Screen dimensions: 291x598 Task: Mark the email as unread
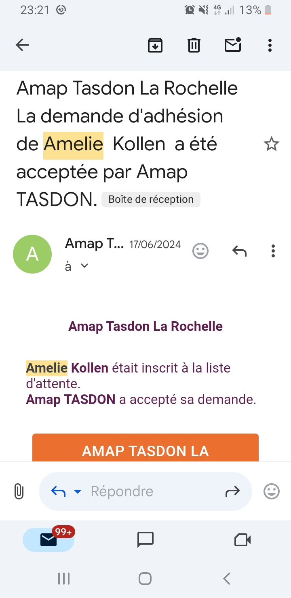(x=233, y=45)
